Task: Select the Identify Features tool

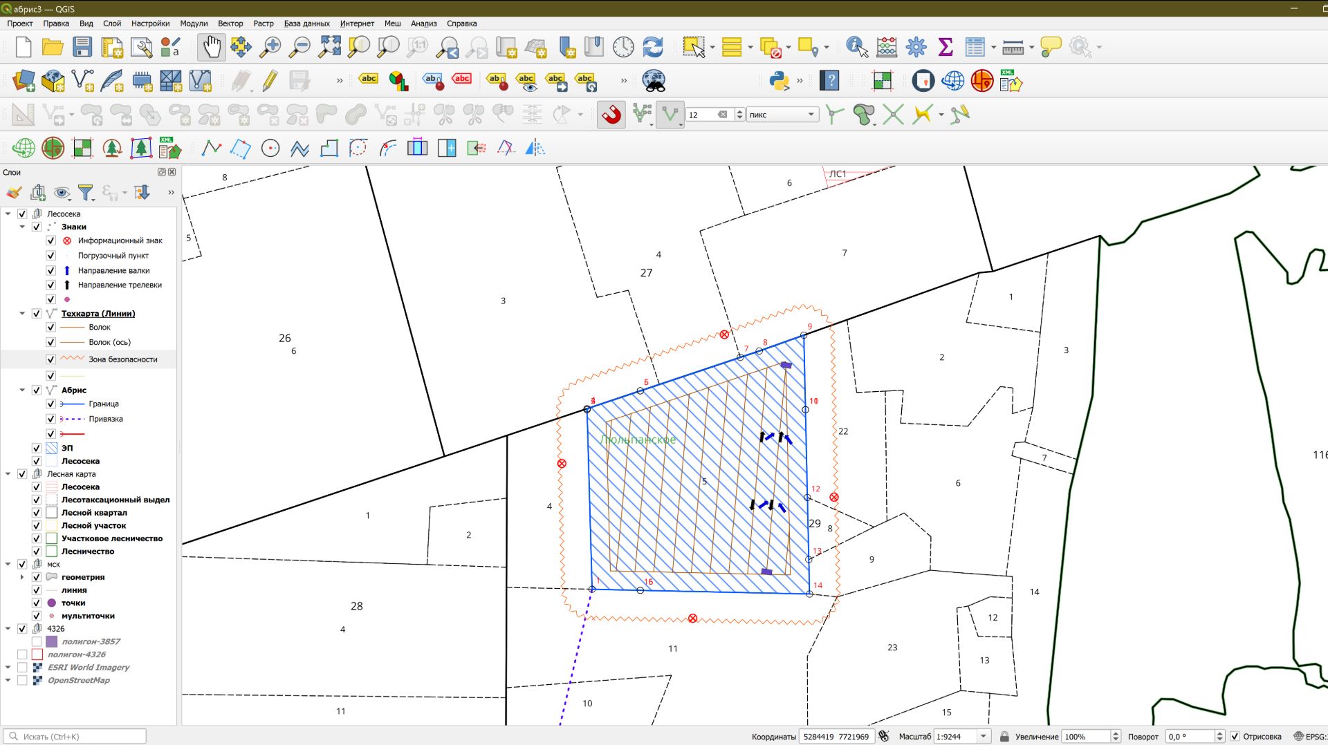Action: click(x=857, y=47)
